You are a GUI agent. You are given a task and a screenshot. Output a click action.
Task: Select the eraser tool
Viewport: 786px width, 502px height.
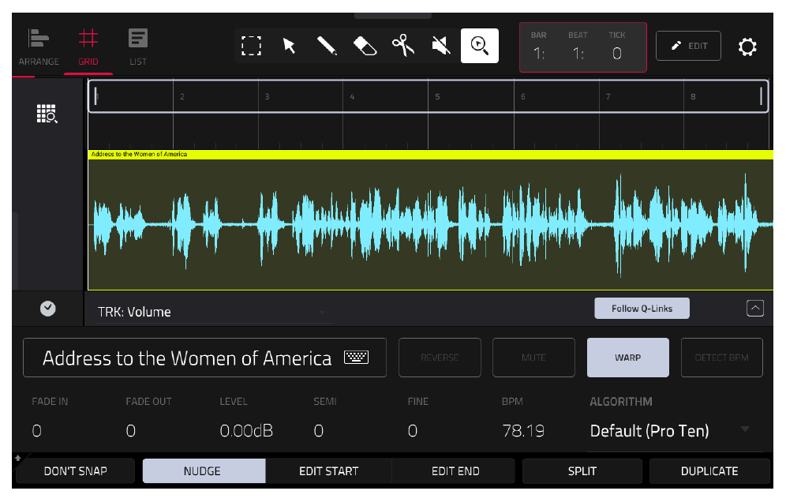coord(365,46)
